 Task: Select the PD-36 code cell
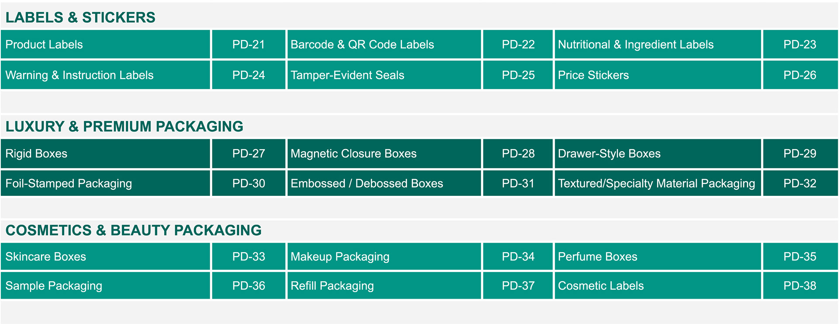pos(249,286)
